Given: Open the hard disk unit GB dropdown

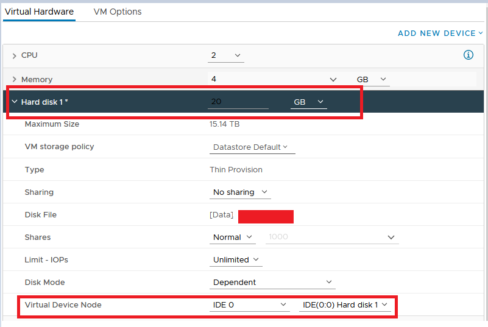Looking at the screenshot, I should pos(308,102).
